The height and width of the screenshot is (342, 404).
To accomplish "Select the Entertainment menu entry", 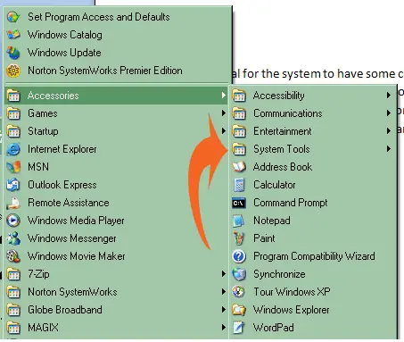I will [313, 131].
